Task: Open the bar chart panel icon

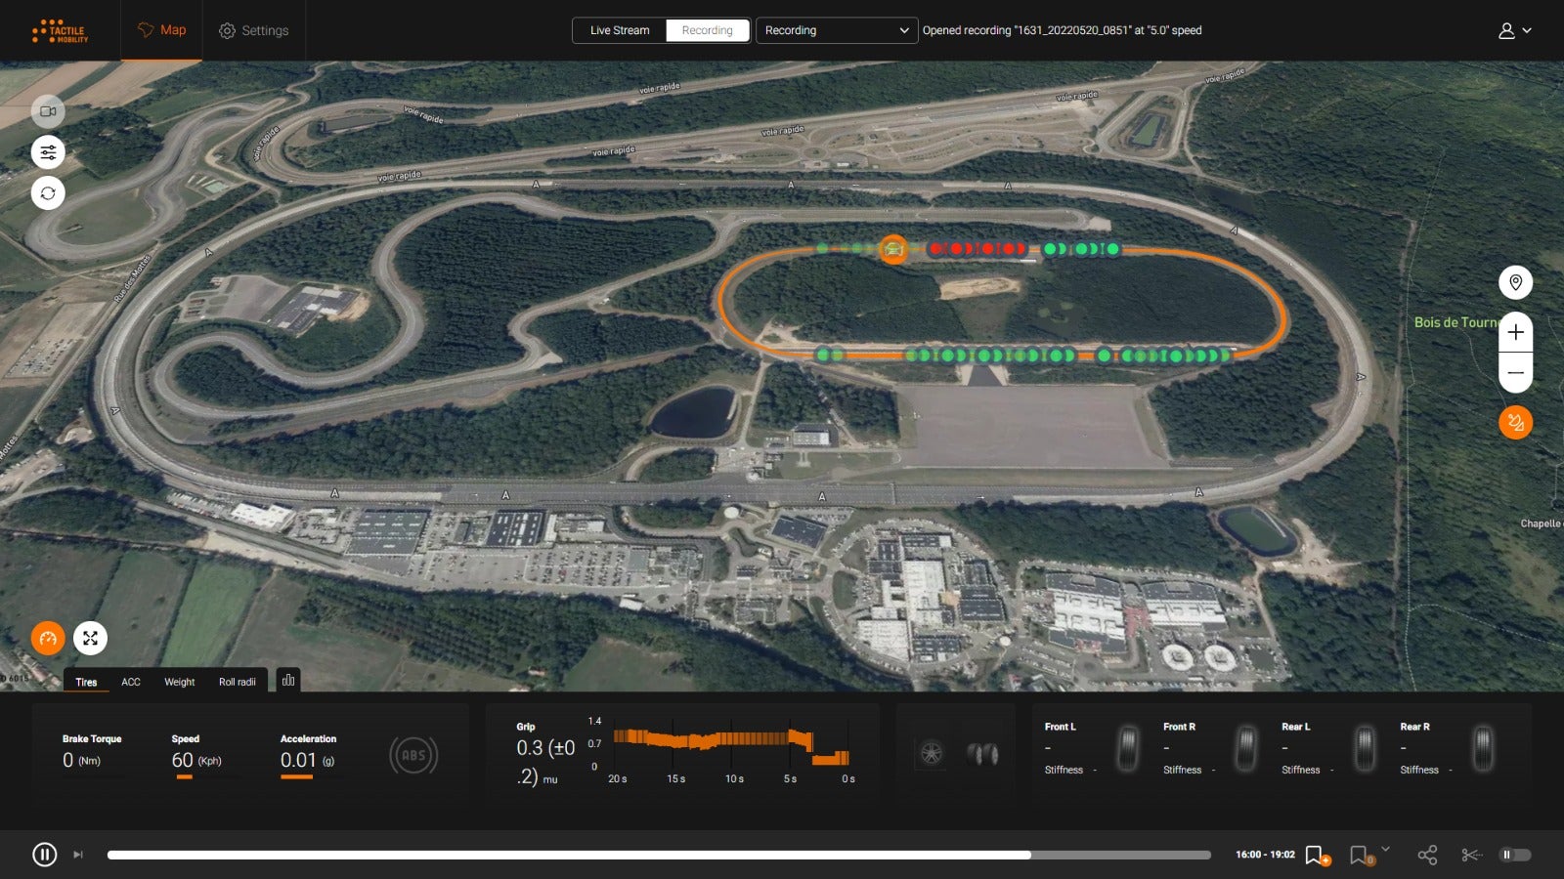Action: click(x=288, y=681)
